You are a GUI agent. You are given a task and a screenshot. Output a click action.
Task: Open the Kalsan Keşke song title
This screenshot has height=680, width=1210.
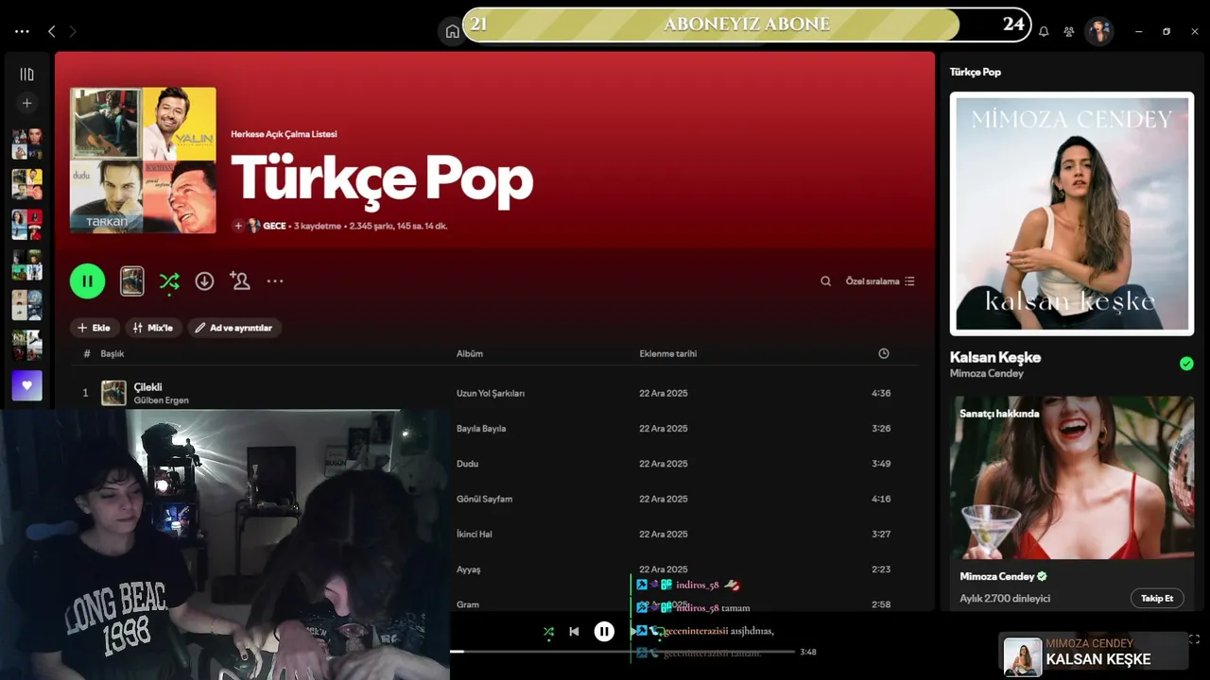point(995,357)
